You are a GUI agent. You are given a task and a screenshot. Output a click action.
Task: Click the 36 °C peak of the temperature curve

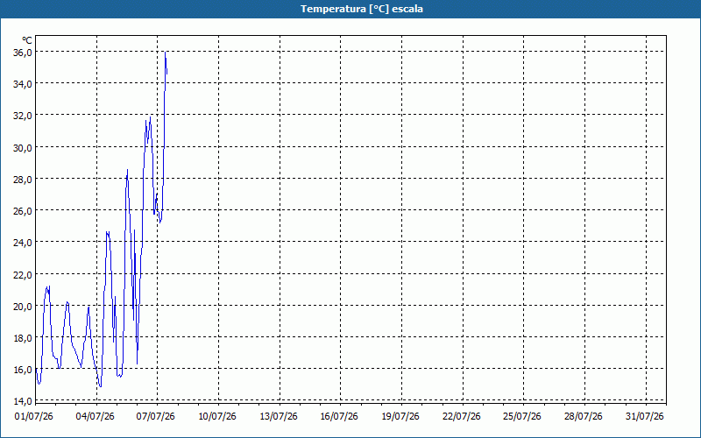point(165,53)
